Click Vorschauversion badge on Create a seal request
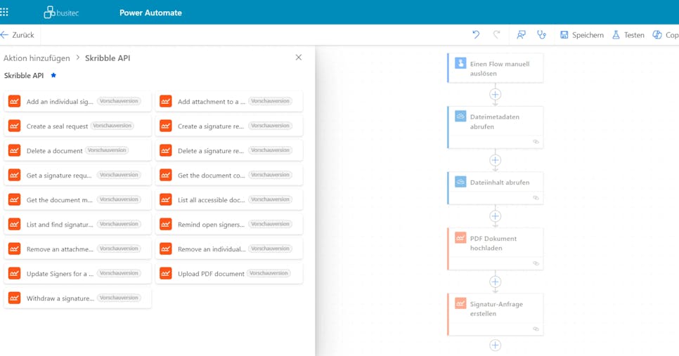 112,126
